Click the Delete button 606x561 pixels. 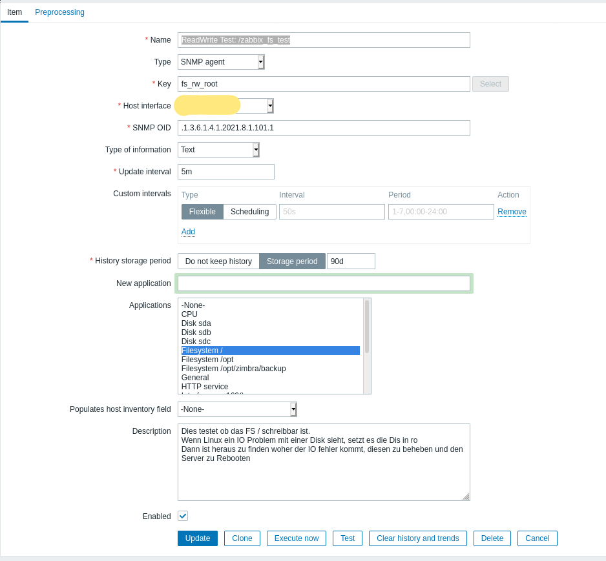click(x=492, y=538)
